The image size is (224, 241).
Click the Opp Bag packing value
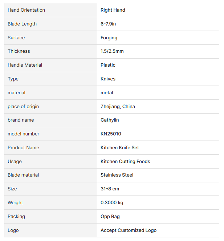[110, 217]
